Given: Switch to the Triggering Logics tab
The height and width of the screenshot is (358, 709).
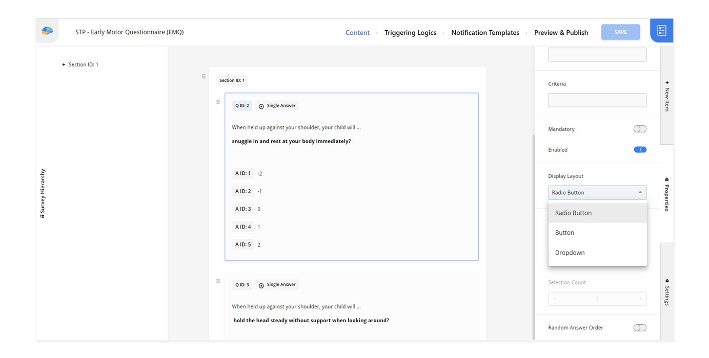Looking at the screenshot, I should [x=410, y=32].
